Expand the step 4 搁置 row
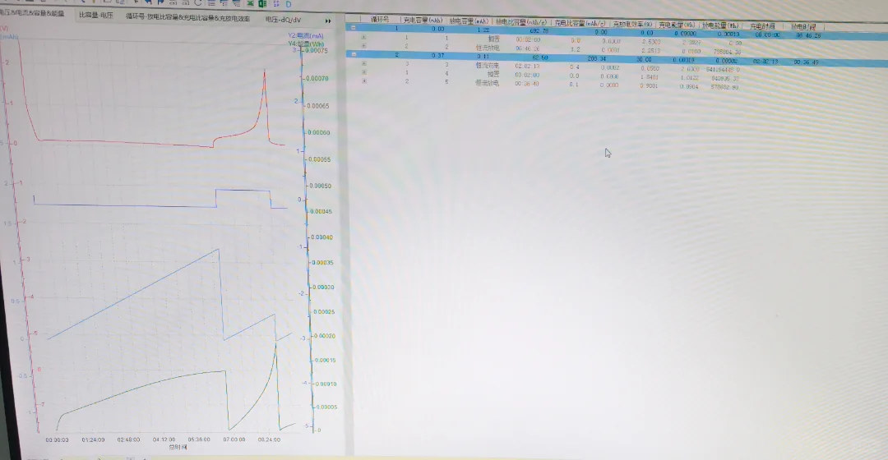Viewport: 888px width, 460px height. tap(363, 72)
